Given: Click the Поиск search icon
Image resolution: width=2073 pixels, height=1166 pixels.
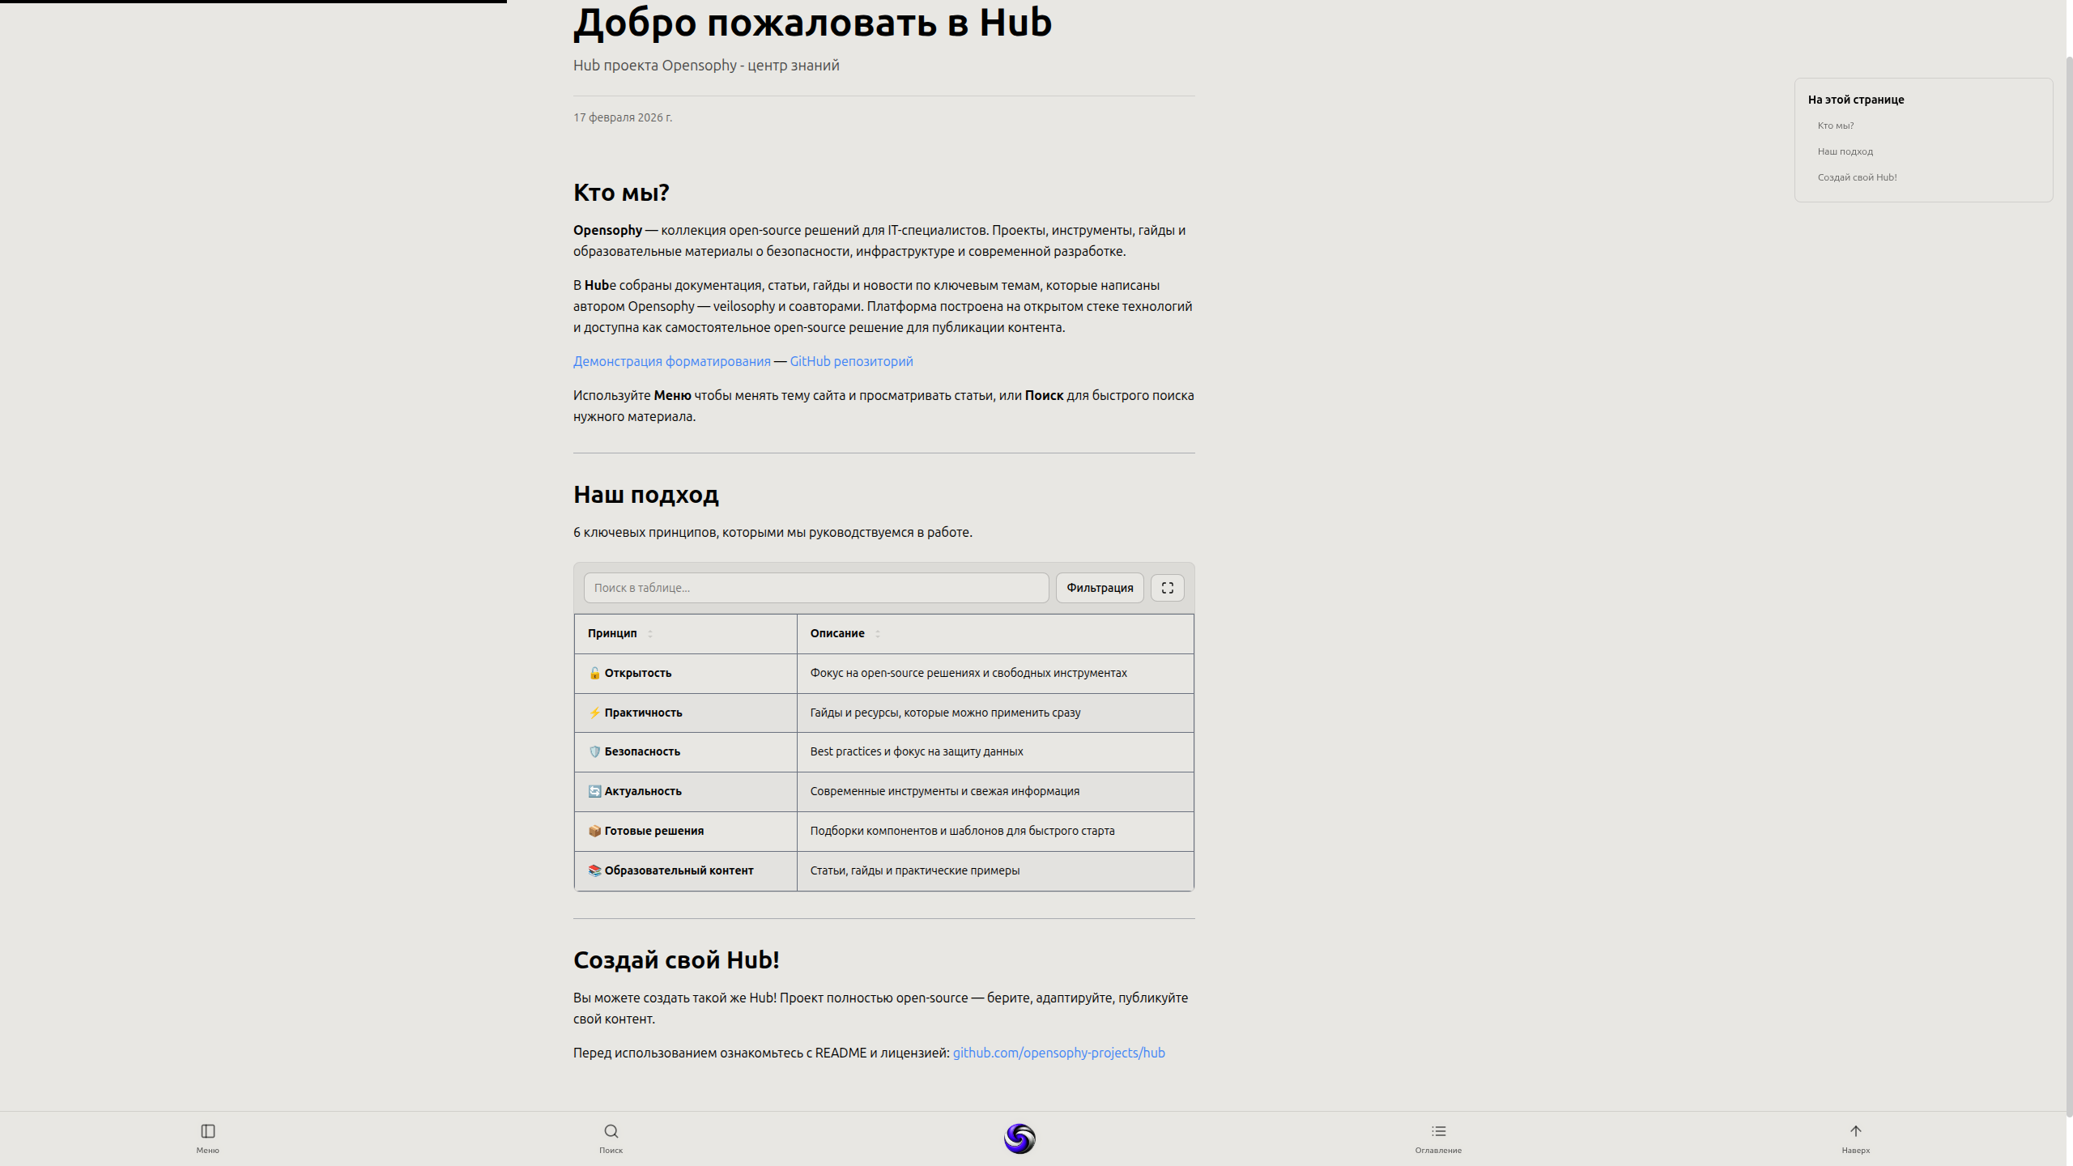Looking at the screenshot, I should pyautogui.click(x=611, y=1130).
